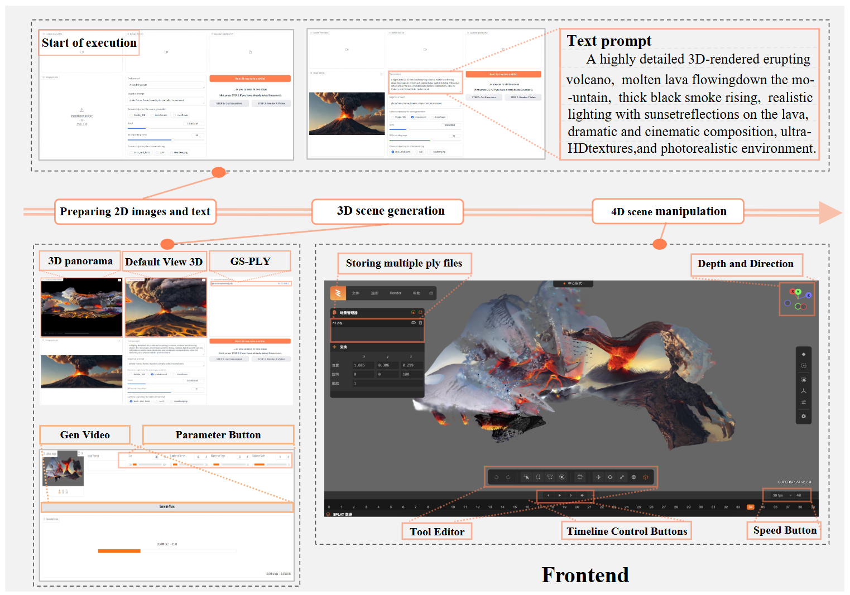Activate the Rotate tool in the toolbar

(610, 477)
